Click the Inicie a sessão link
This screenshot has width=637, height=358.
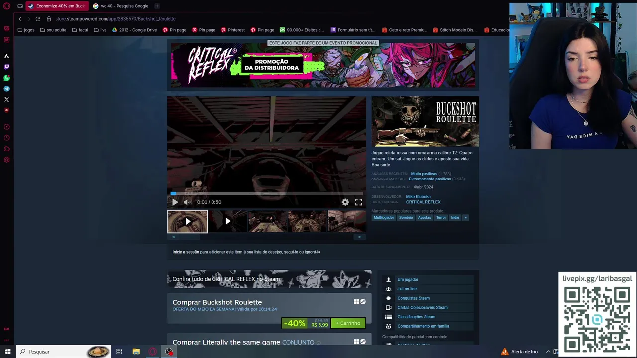tap(186, 252)
